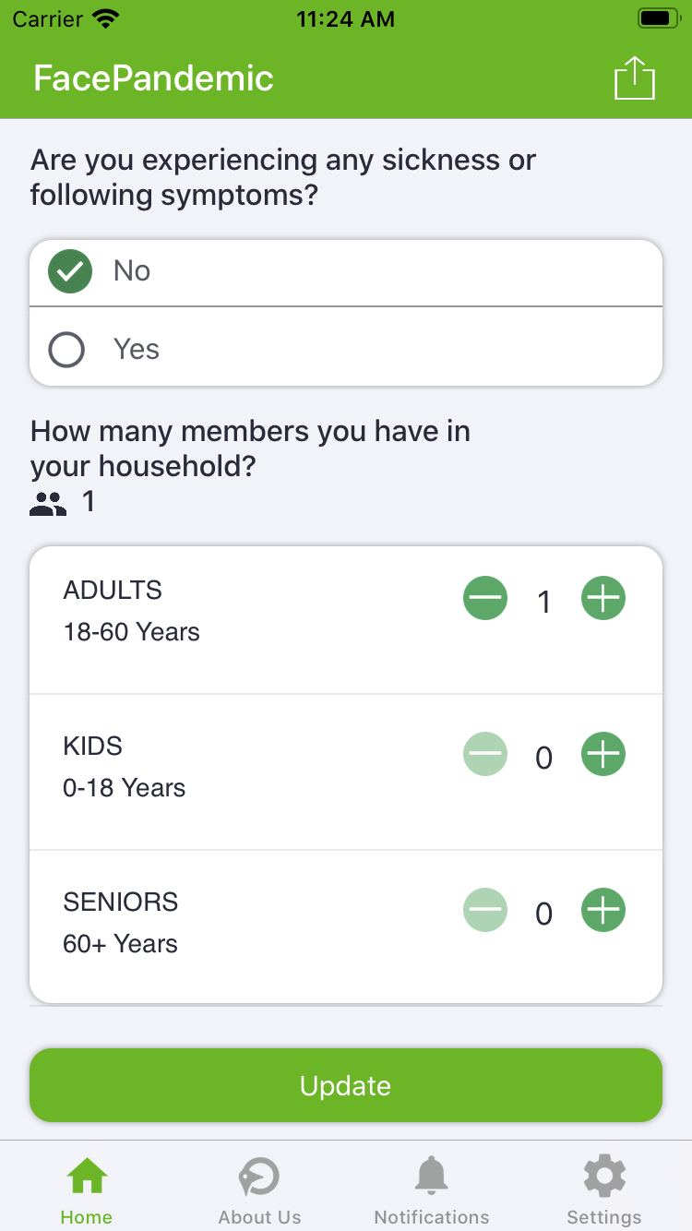This screenshot has height=1231, width=692.
Task: Add one to Kids count
Action: (603, 755)
